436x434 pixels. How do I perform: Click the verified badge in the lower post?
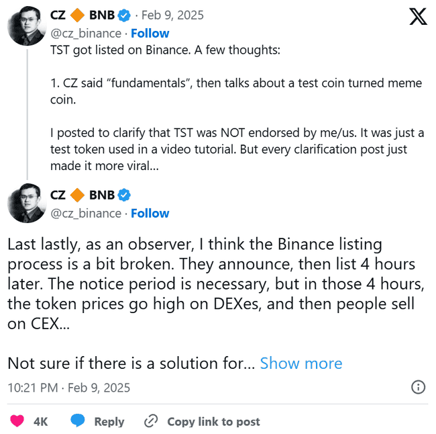pos(124,195)
